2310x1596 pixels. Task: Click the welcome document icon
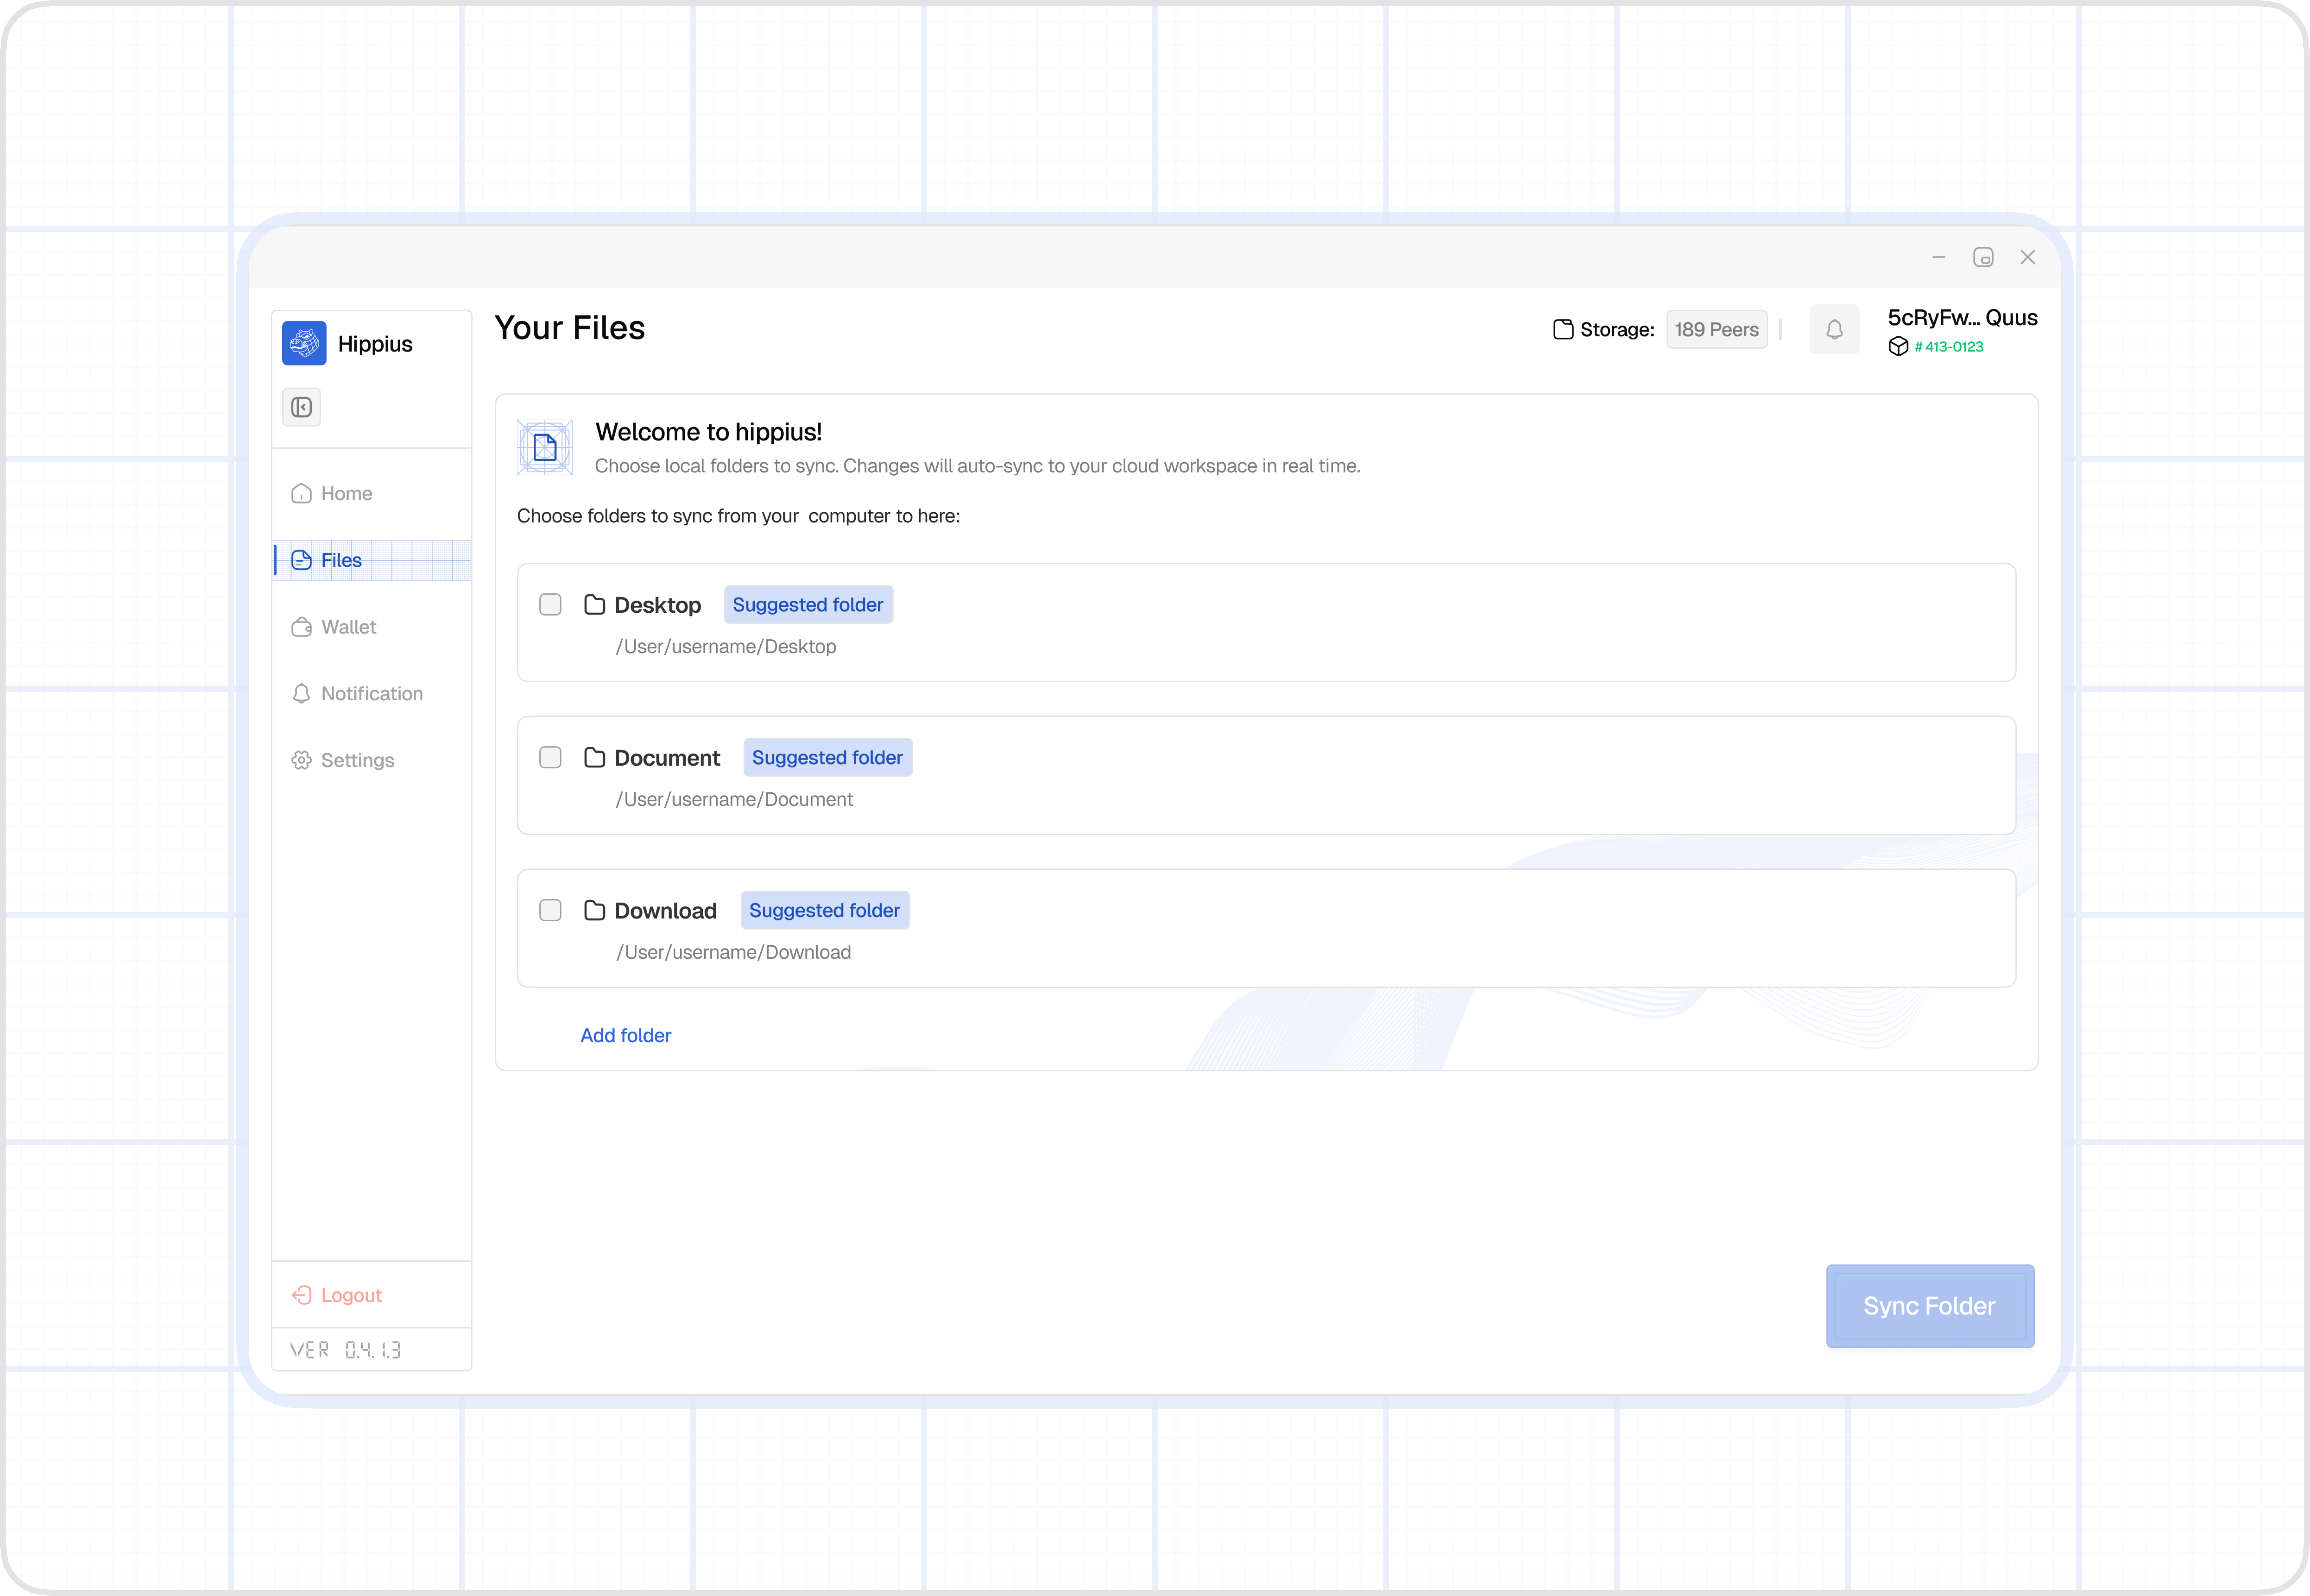point(545,447)
